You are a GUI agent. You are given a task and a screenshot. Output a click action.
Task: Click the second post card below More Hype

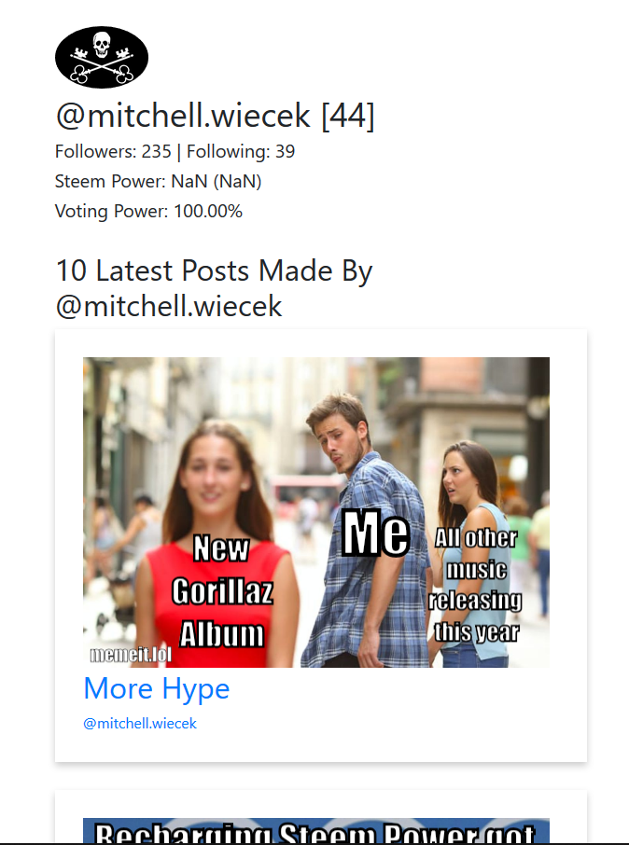321,817
